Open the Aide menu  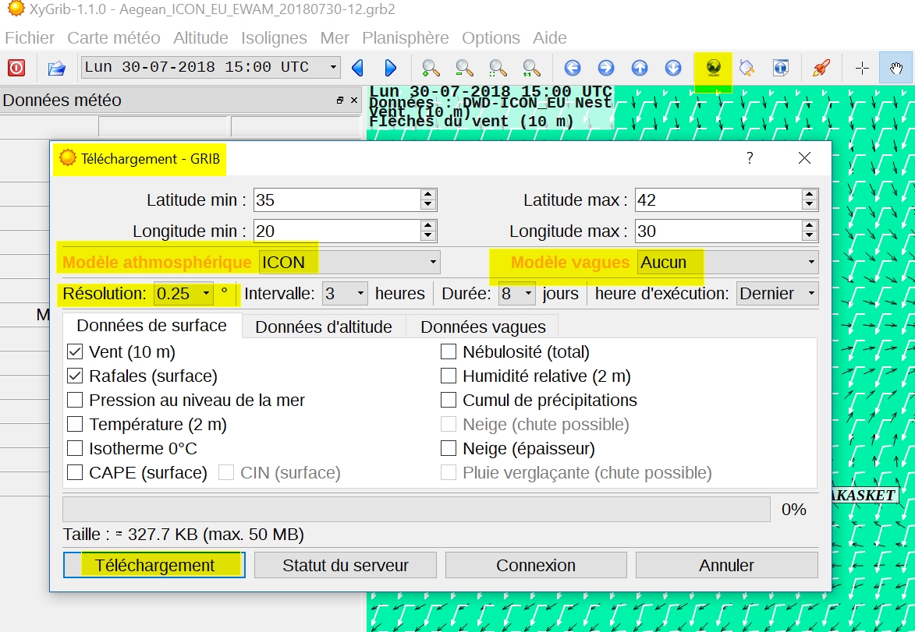tap(550, 38)
